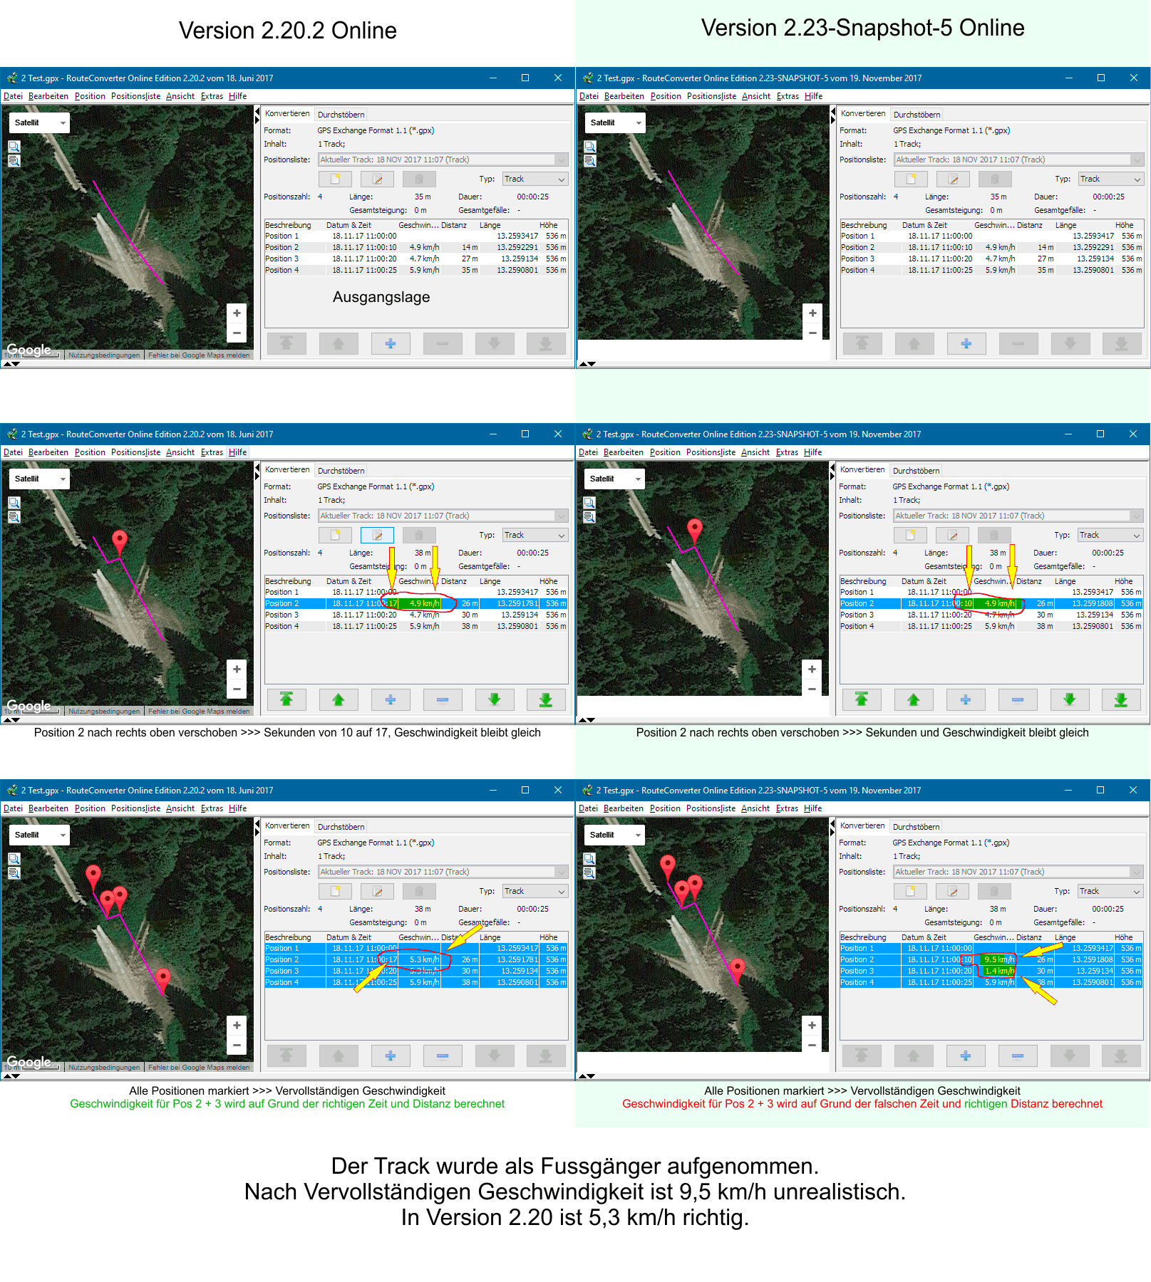This screenshot has width=1151, height=1282.
Task: Open Typ Track dropdown, markerless 2.23 window
Action: (1110, 179)
